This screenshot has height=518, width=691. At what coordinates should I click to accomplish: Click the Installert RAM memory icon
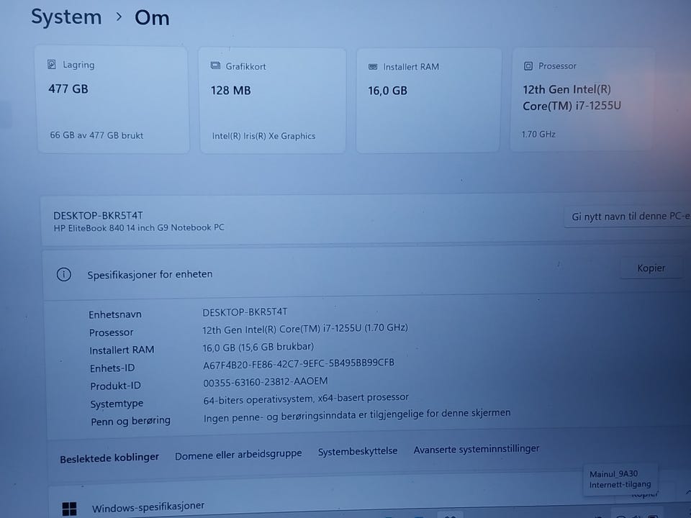coord(373,66)
